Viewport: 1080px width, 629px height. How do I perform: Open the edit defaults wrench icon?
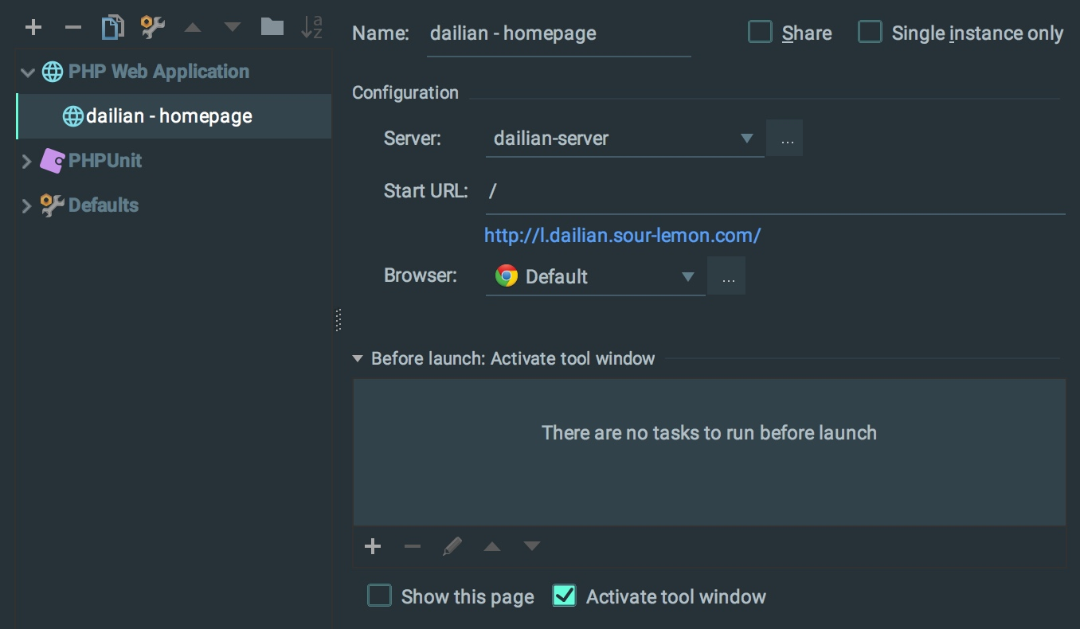(x=153, y=28)
